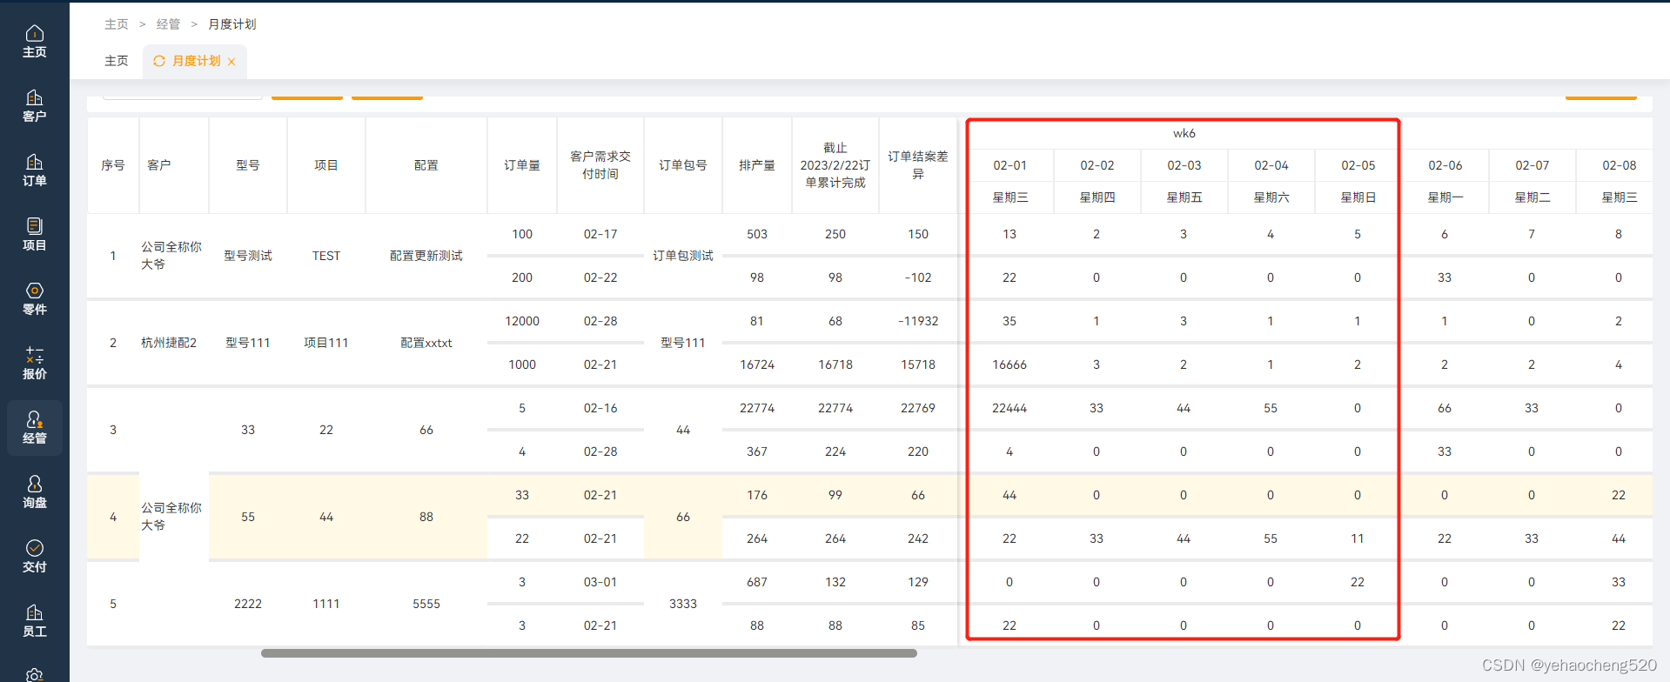Open the 报价 quotation sidebar icon
This screenshot has height=682, width=1670.
click(34, 364)
